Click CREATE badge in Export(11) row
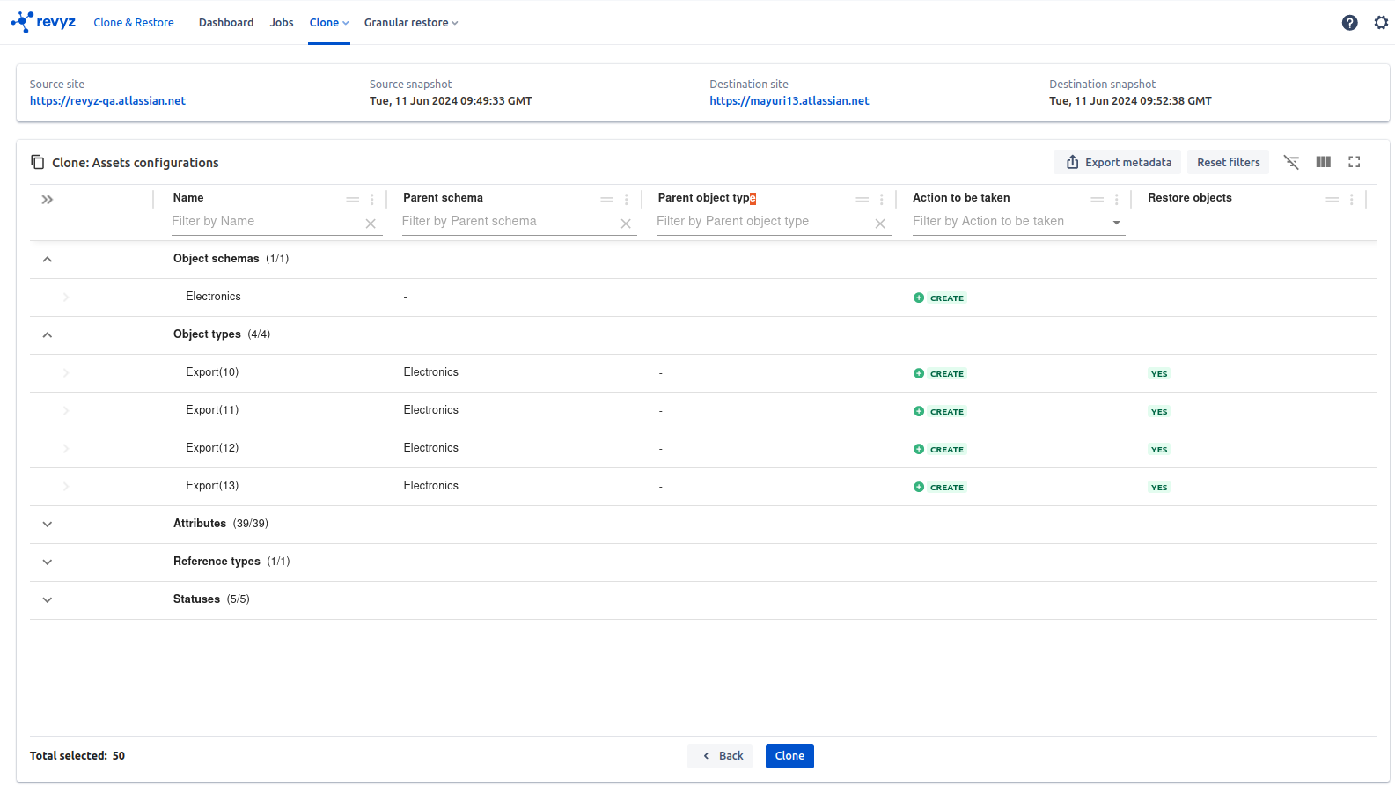Image resolution: width=1395 pixels, height=801 pixels. click(x=947, y=412)
